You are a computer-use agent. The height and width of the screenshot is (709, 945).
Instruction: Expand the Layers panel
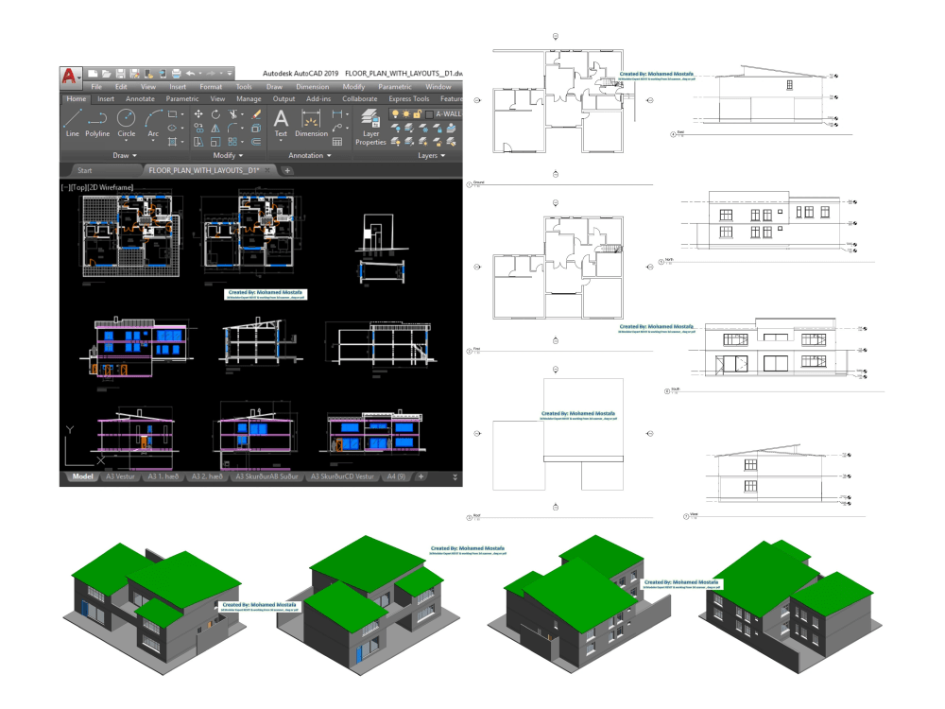(432, 156)
